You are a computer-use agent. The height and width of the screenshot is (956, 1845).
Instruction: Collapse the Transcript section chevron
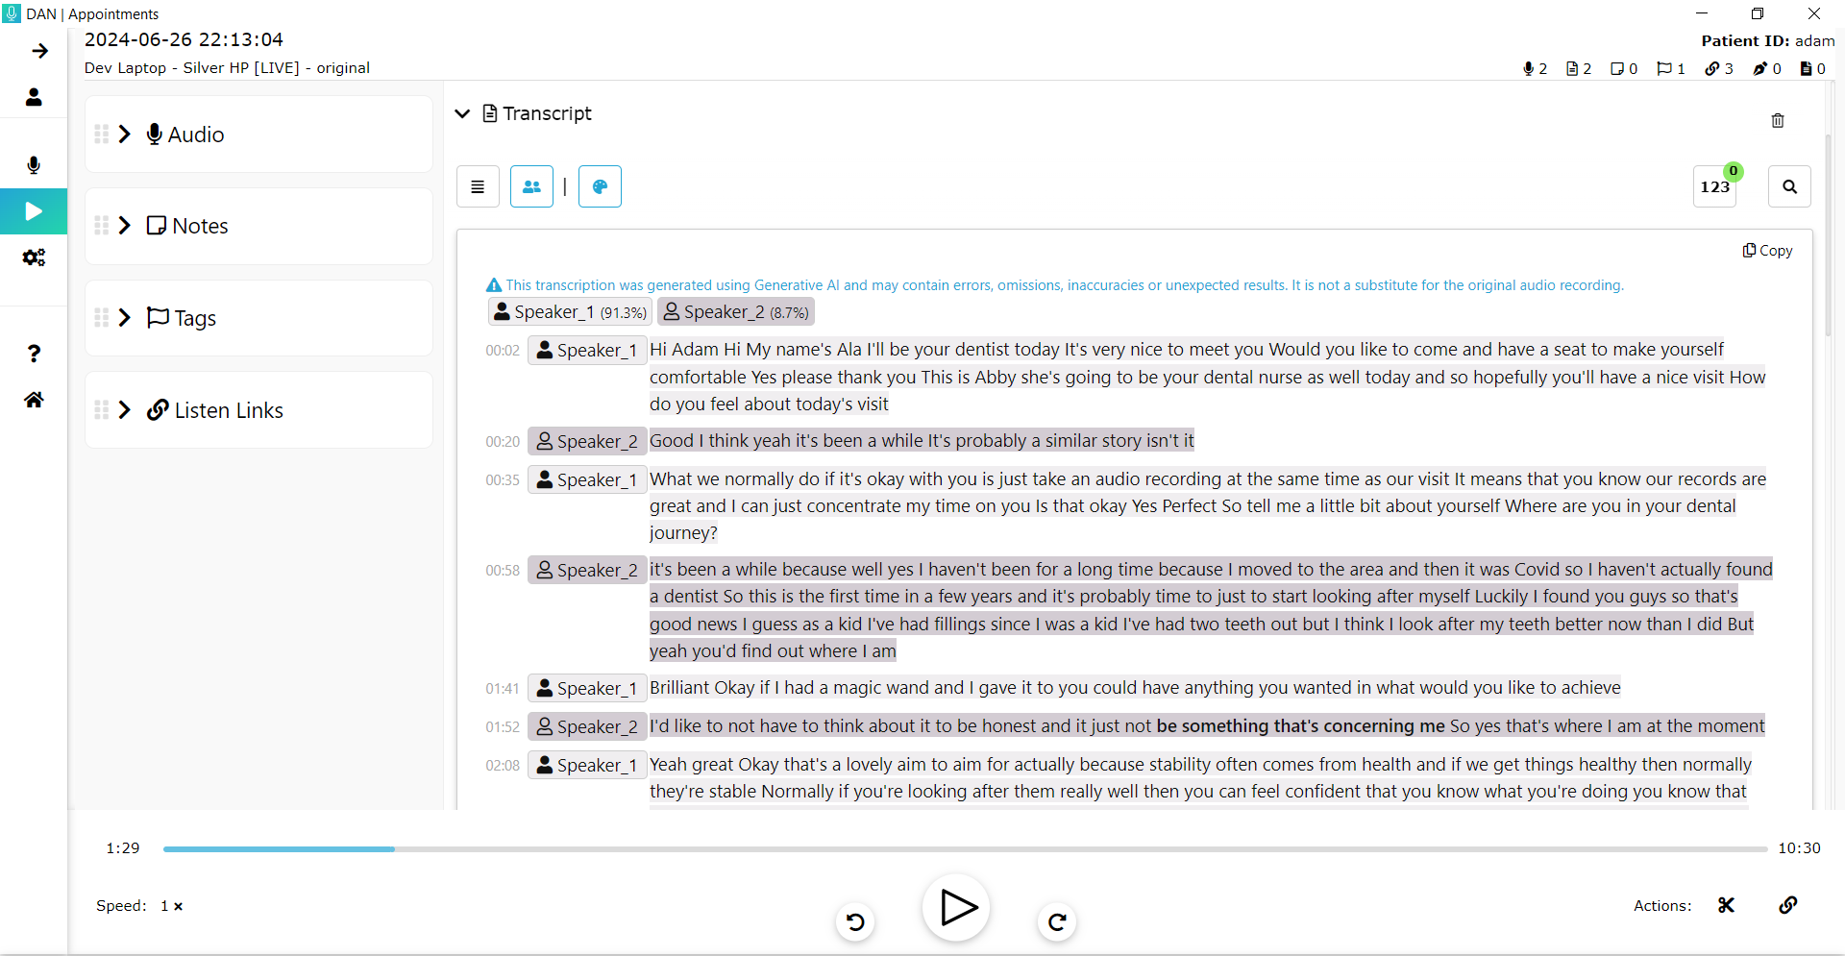[x=462, y=113]
